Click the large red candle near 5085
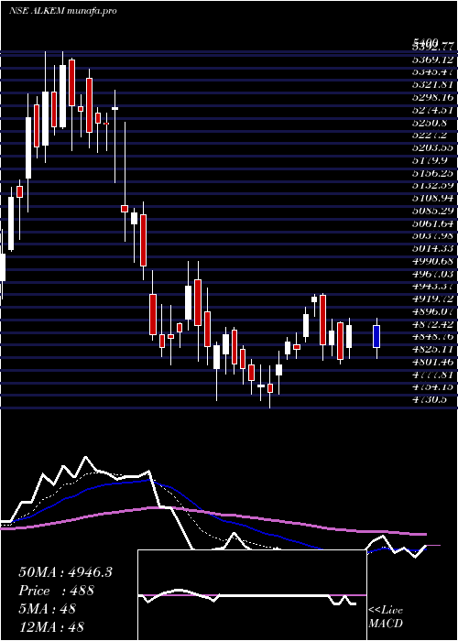The image size is (458, 641). pos(144,240)
